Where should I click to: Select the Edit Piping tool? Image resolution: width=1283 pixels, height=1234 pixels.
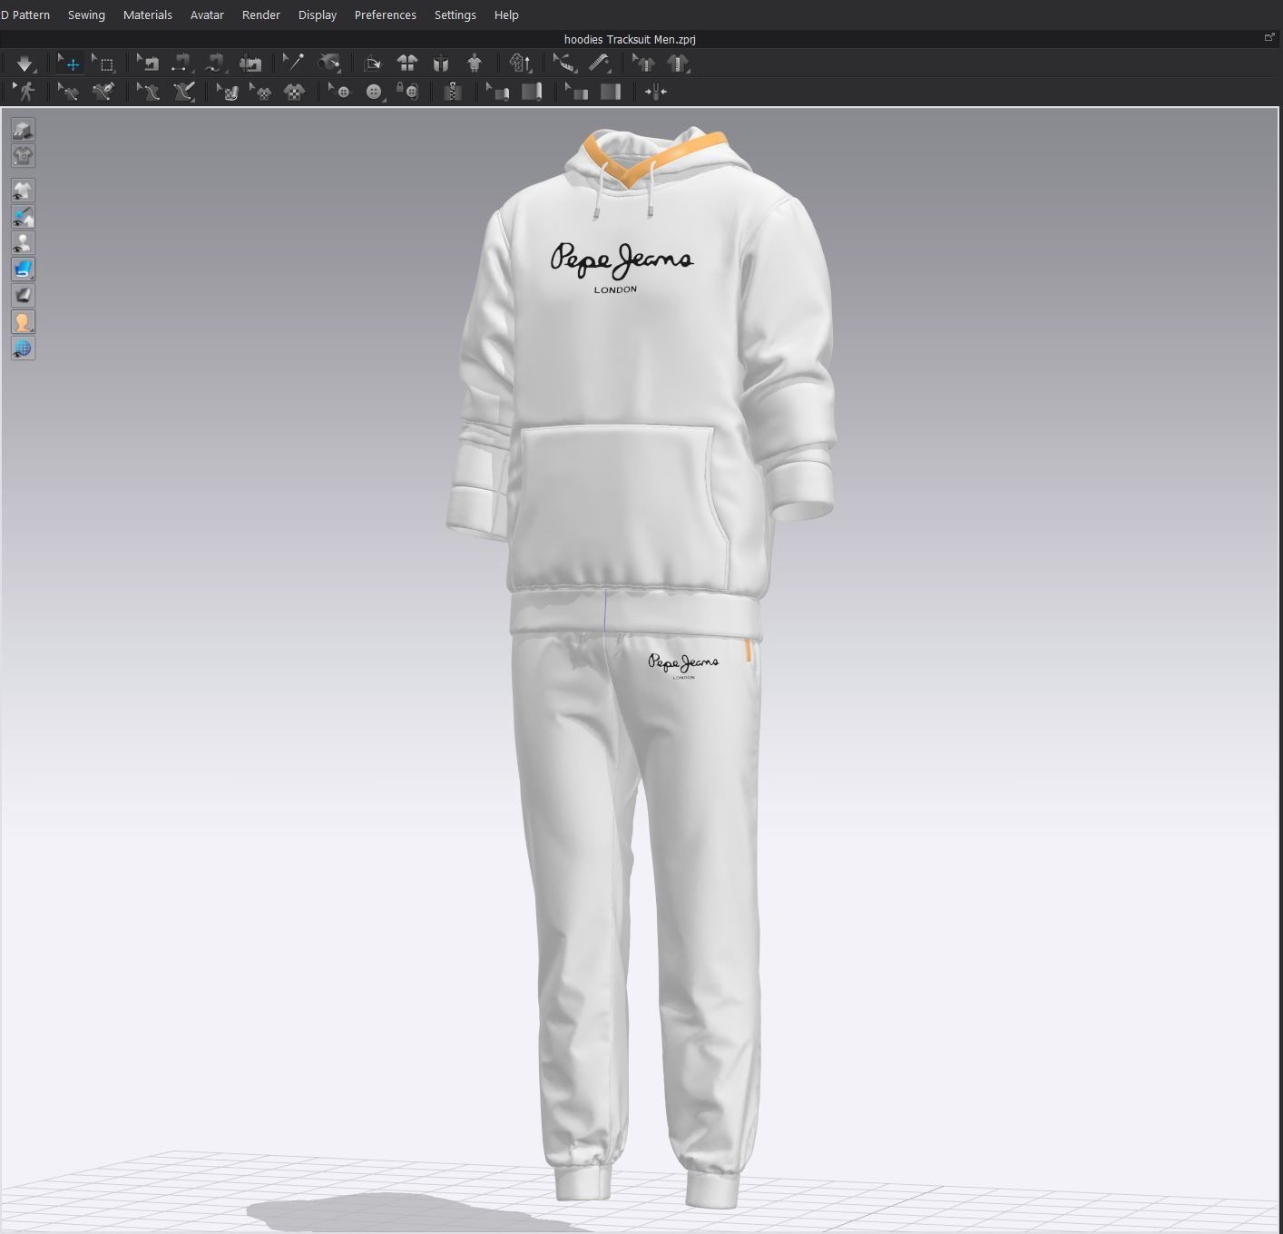coord(497,92)
